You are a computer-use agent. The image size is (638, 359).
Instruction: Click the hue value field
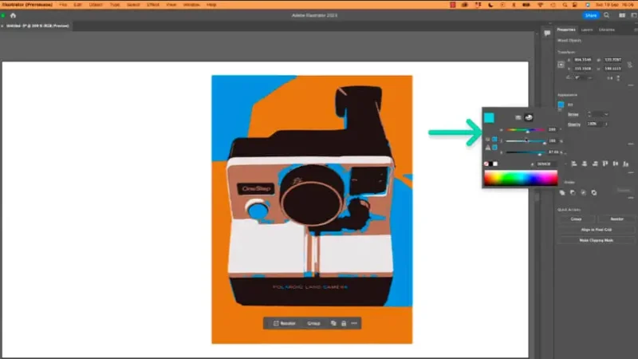click(552, 129)
